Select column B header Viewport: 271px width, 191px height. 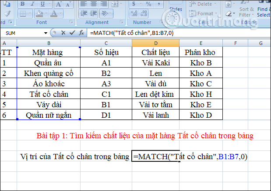coord(49,43)
